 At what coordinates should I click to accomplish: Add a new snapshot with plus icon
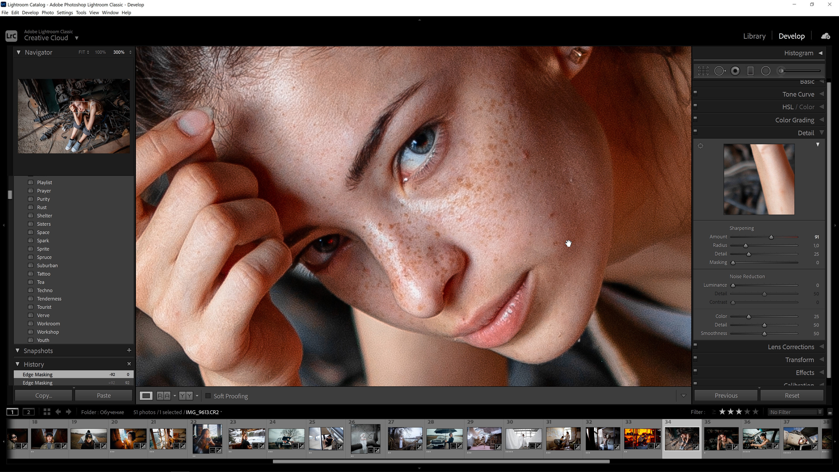pyautogui.click(x=129, y=350)
